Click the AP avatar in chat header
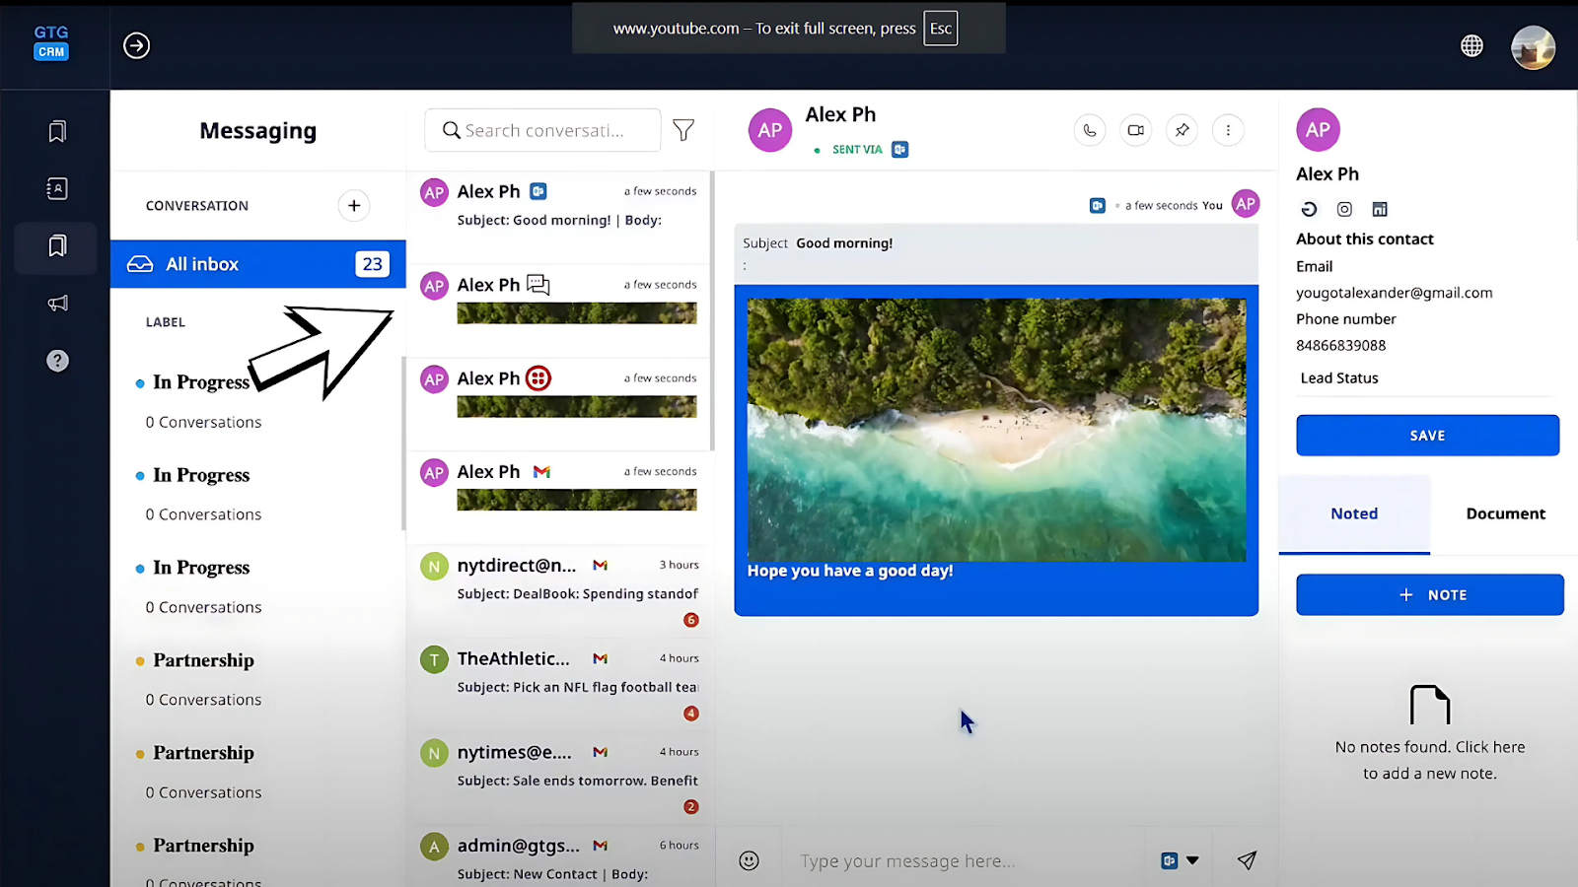The height and width of the screenshot is (887, 1578). (x=770, y=130)
